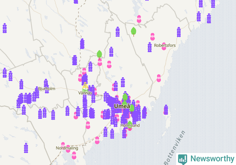Open the lone pink marker east of the Vännäs-north tree
This screenshot has width=236, height=165.
[x=109, y=64]
